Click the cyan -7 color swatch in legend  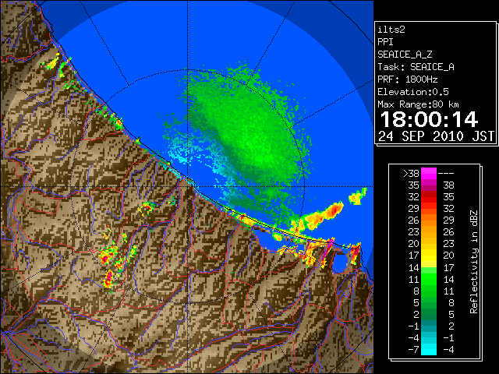[x=429, y=350]
